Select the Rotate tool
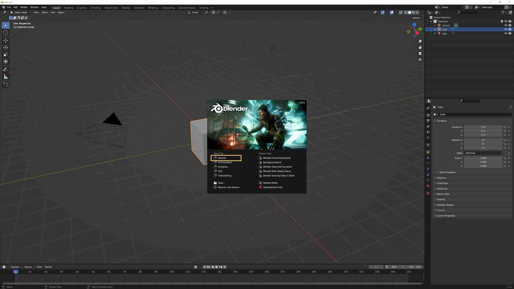The height and width of the screenshot is (289, 514). point(6,47)
